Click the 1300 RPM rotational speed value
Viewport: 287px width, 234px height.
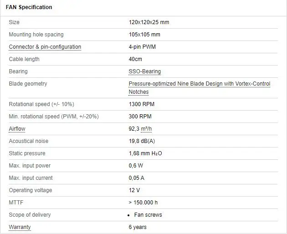[x=141, y=104]
